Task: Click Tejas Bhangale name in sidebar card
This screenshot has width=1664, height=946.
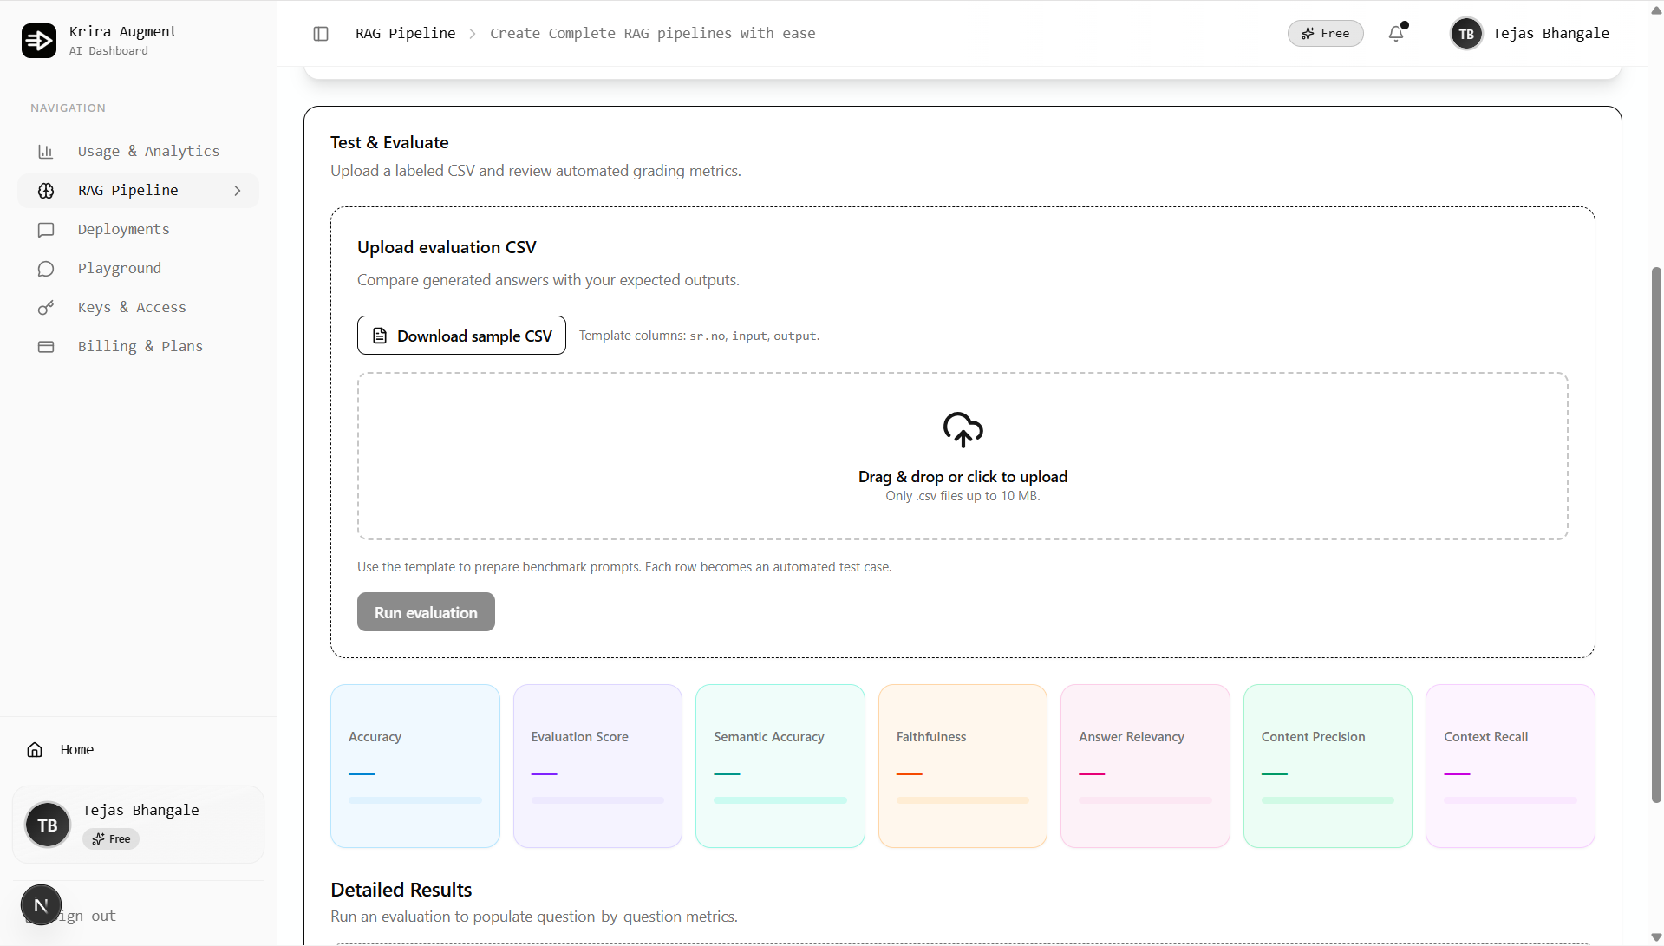Action: 140,810
